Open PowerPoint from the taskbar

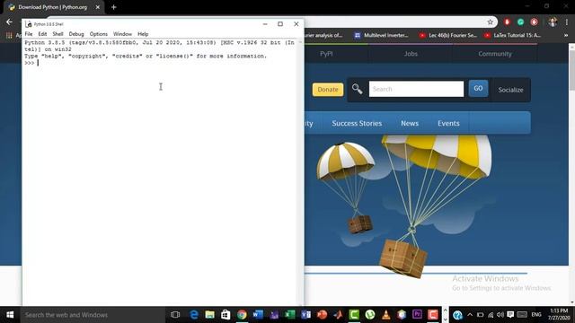[322, 315]
